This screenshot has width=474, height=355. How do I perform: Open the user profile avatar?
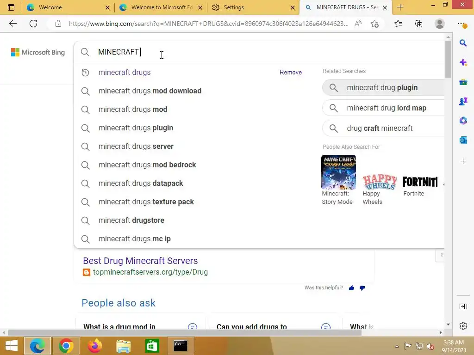[x=440, y=24]
